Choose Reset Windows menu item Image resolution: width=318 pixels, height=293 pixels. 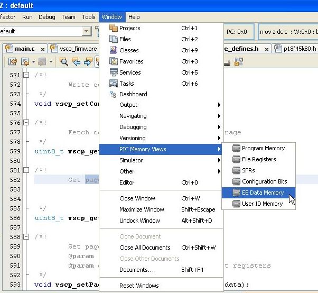(139, 286)
